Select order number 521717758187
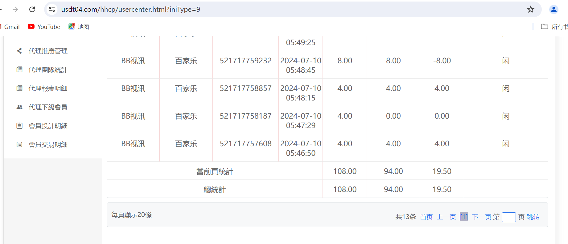The height and width of the screenshot is (244, 568). click(246, 116)
